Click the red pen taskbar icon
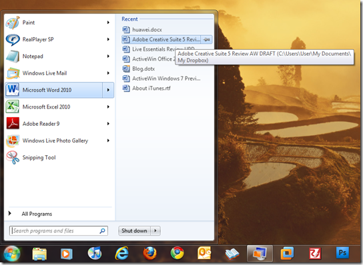The width and height of the screenshot is (363, 265). [x=315, y=254]
